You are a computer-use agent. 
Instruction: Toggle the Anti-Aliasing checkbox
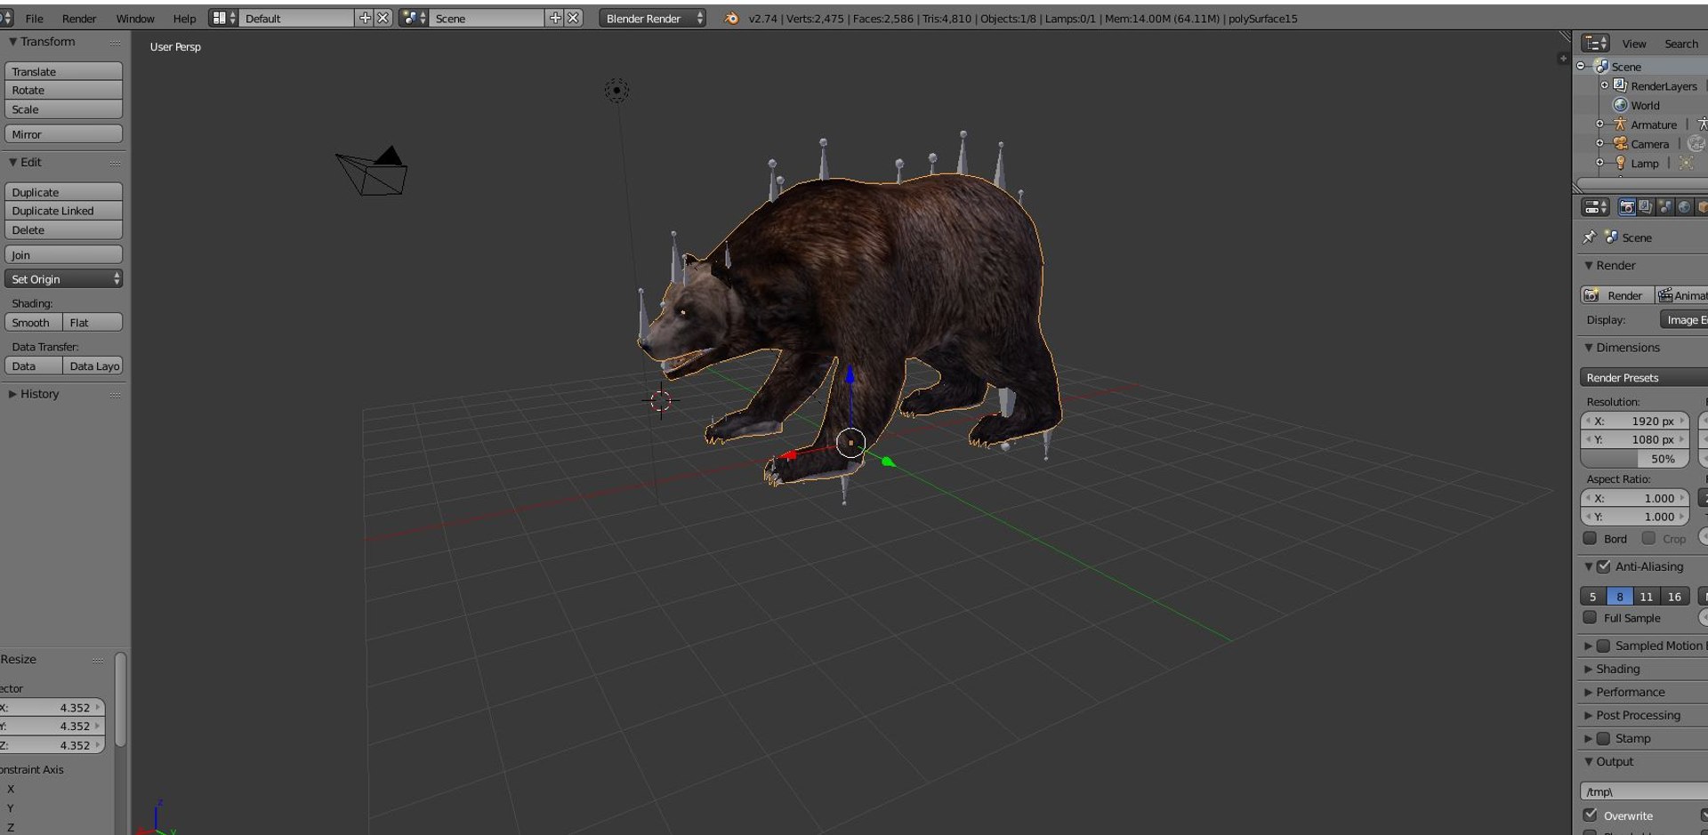click(x=1604, y=566)
